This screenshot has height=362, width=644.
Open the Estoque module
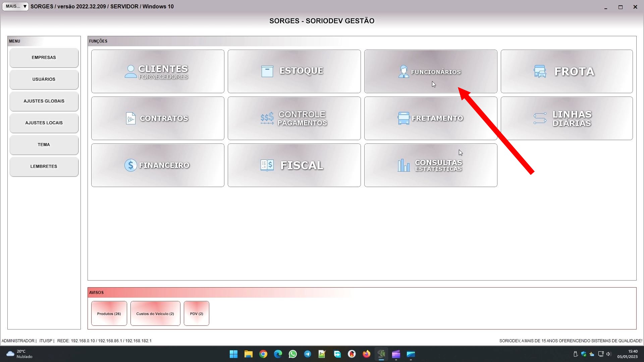[x=294, y=71]
